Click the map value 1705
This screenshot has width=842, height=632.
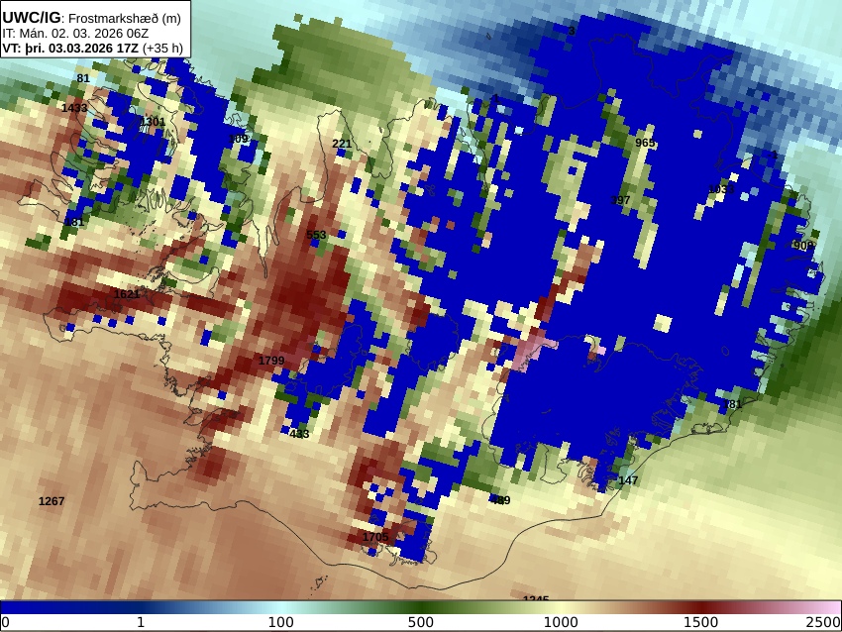click(x=375, y=537)
